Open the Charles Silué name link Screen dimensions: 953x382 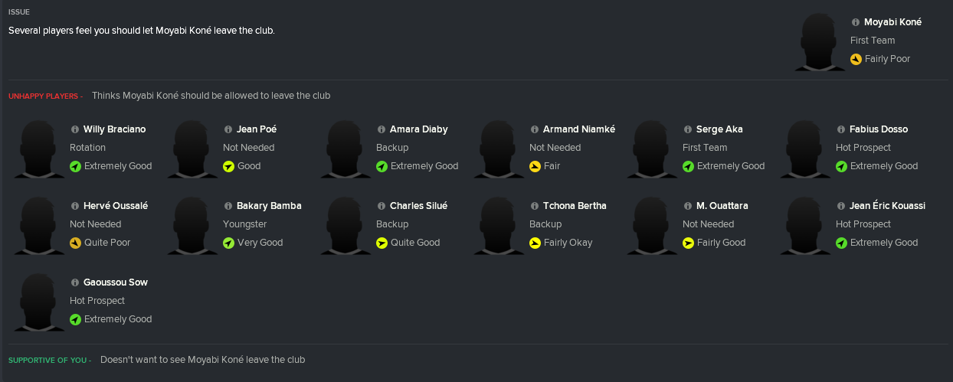(x=418, y=206)
